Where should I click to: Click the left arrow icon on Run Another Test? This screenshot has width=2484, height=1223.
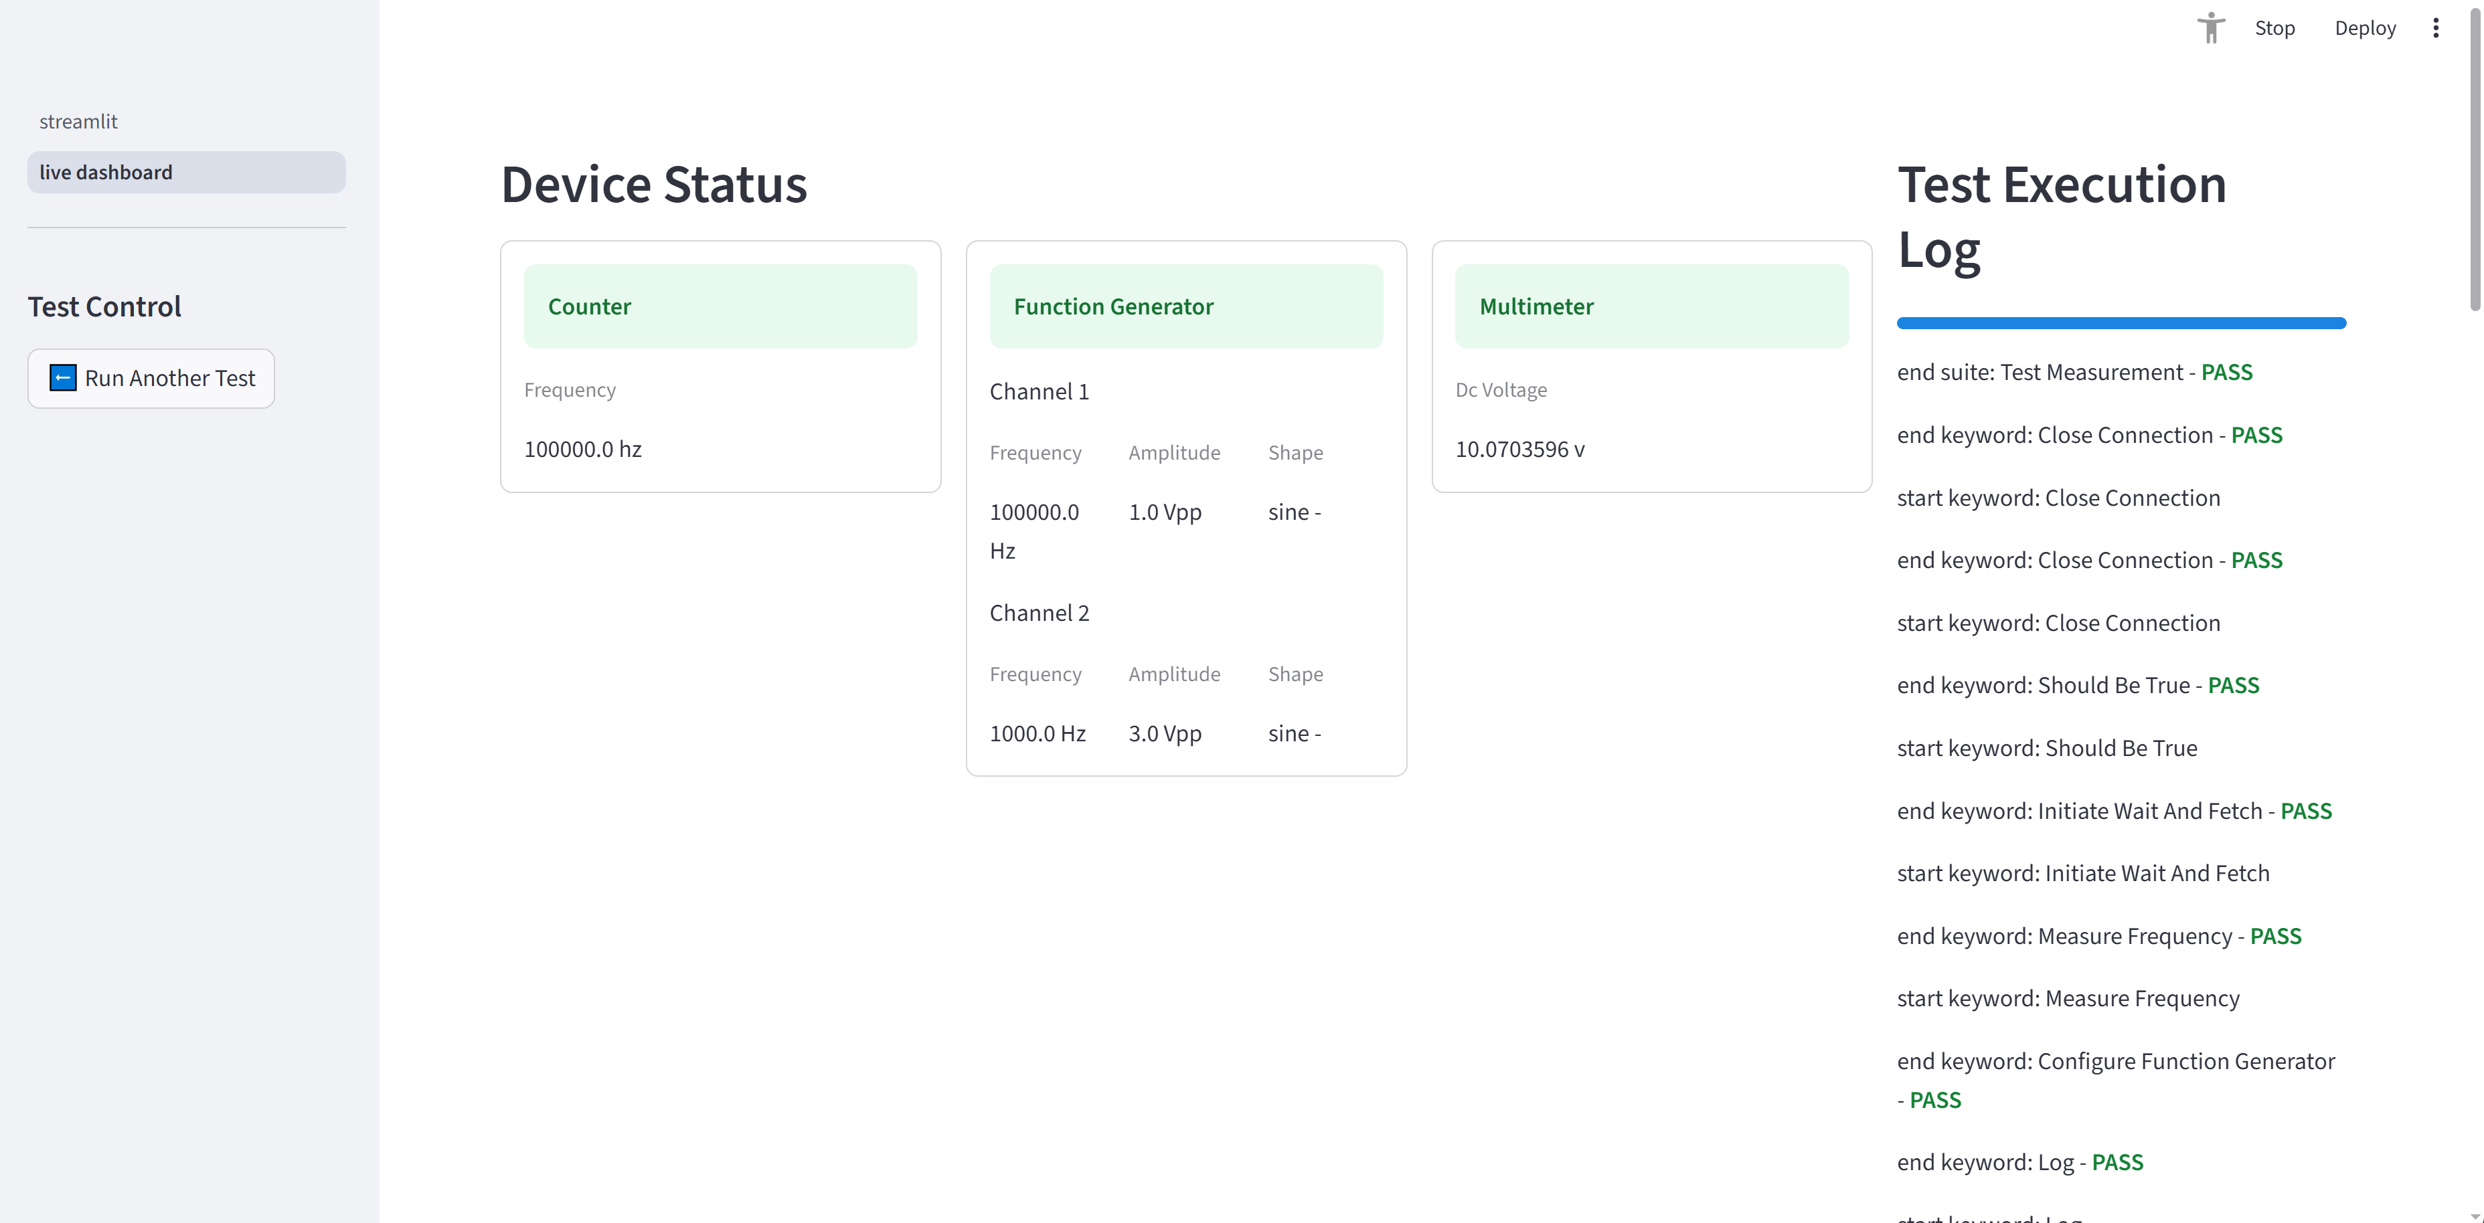coord(63,378)
